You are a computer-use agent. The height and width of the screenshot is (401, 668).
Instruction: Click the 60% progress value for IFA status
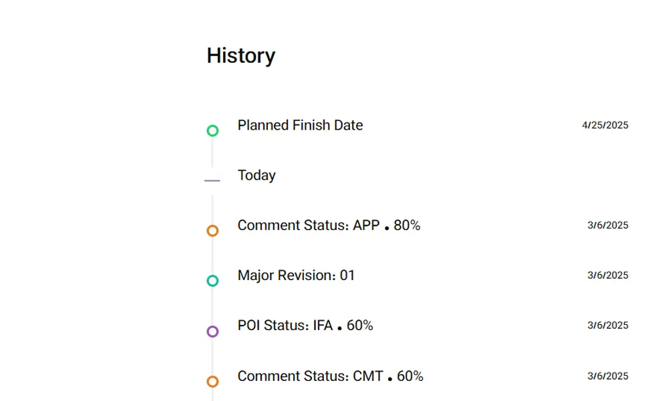(359, 326)
